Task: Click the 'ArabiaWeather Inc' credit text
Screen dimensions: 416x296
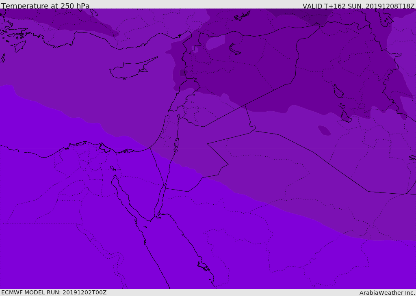Action: 387,293
